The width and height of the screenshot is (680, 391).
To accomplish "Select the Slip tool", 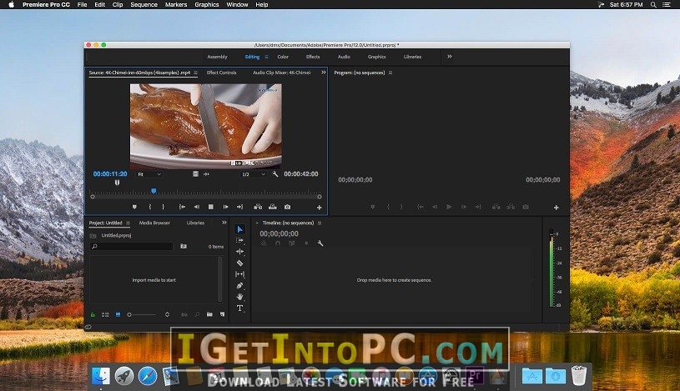I will 239,274.
